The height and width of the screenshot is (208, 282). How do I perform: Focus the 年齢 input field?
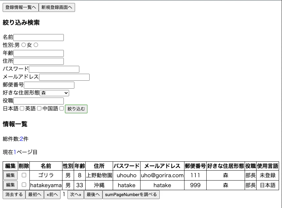(38, 53)
